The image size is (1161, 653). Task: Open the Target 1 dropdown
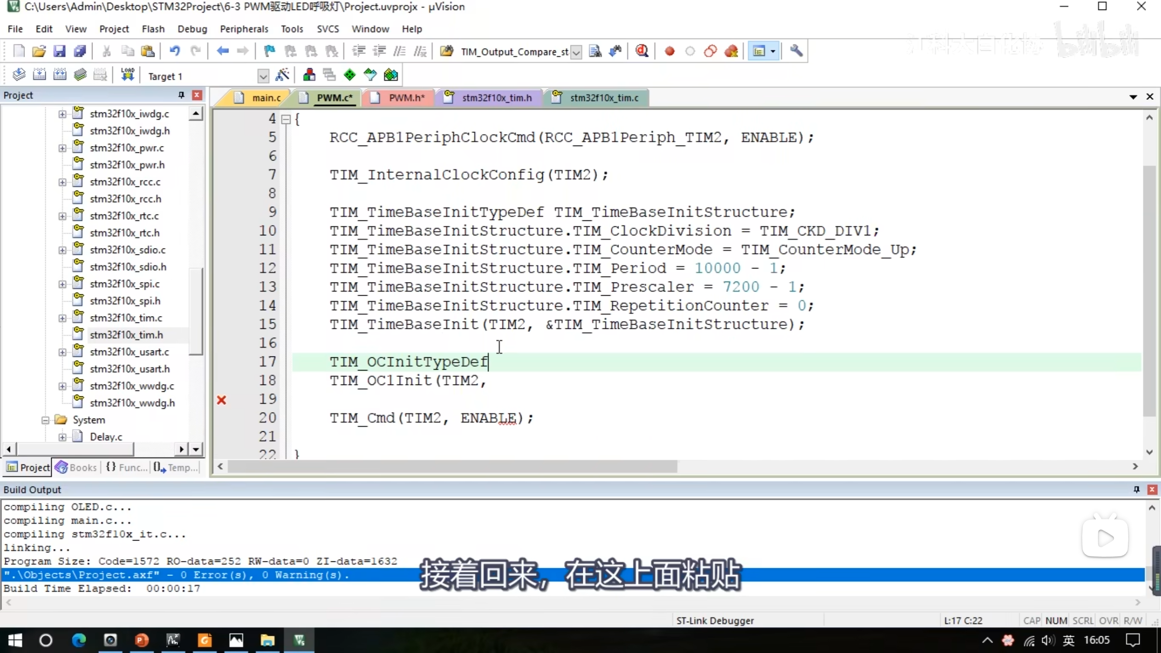coord(263,76)
